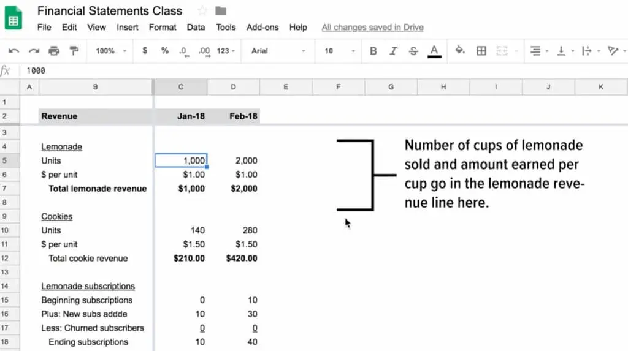Click All changes saved in Drive link

[x=372, y=27]
